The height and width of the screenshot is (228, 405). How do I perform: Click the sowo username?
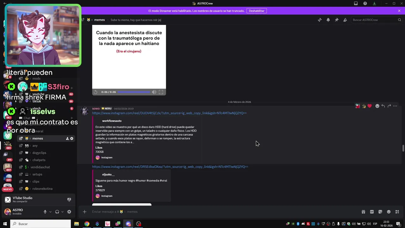click(96, 109)
